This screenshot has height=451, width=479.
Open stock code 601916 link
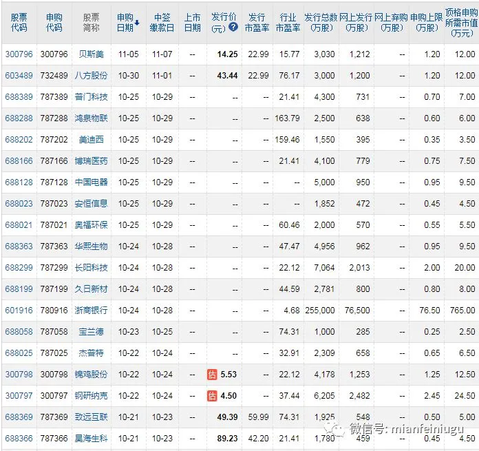[x=19, y=311]
